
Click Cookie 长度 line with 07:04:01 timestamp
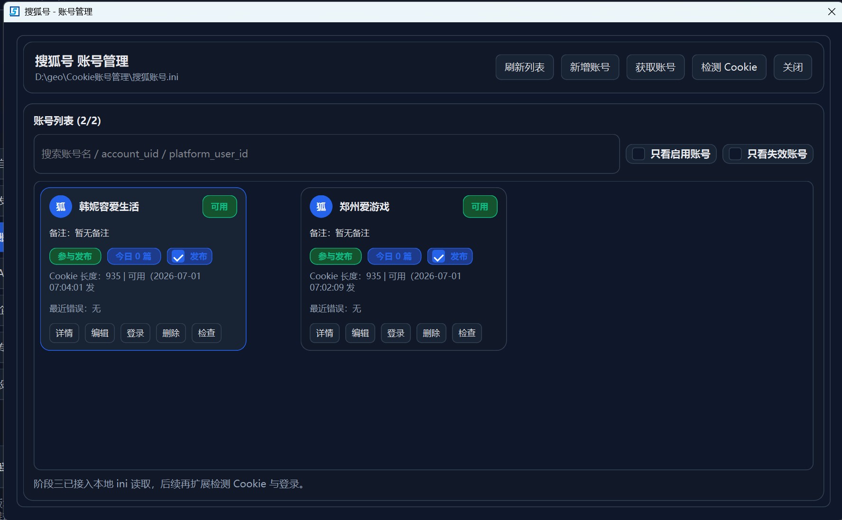[x=125, y=282]
